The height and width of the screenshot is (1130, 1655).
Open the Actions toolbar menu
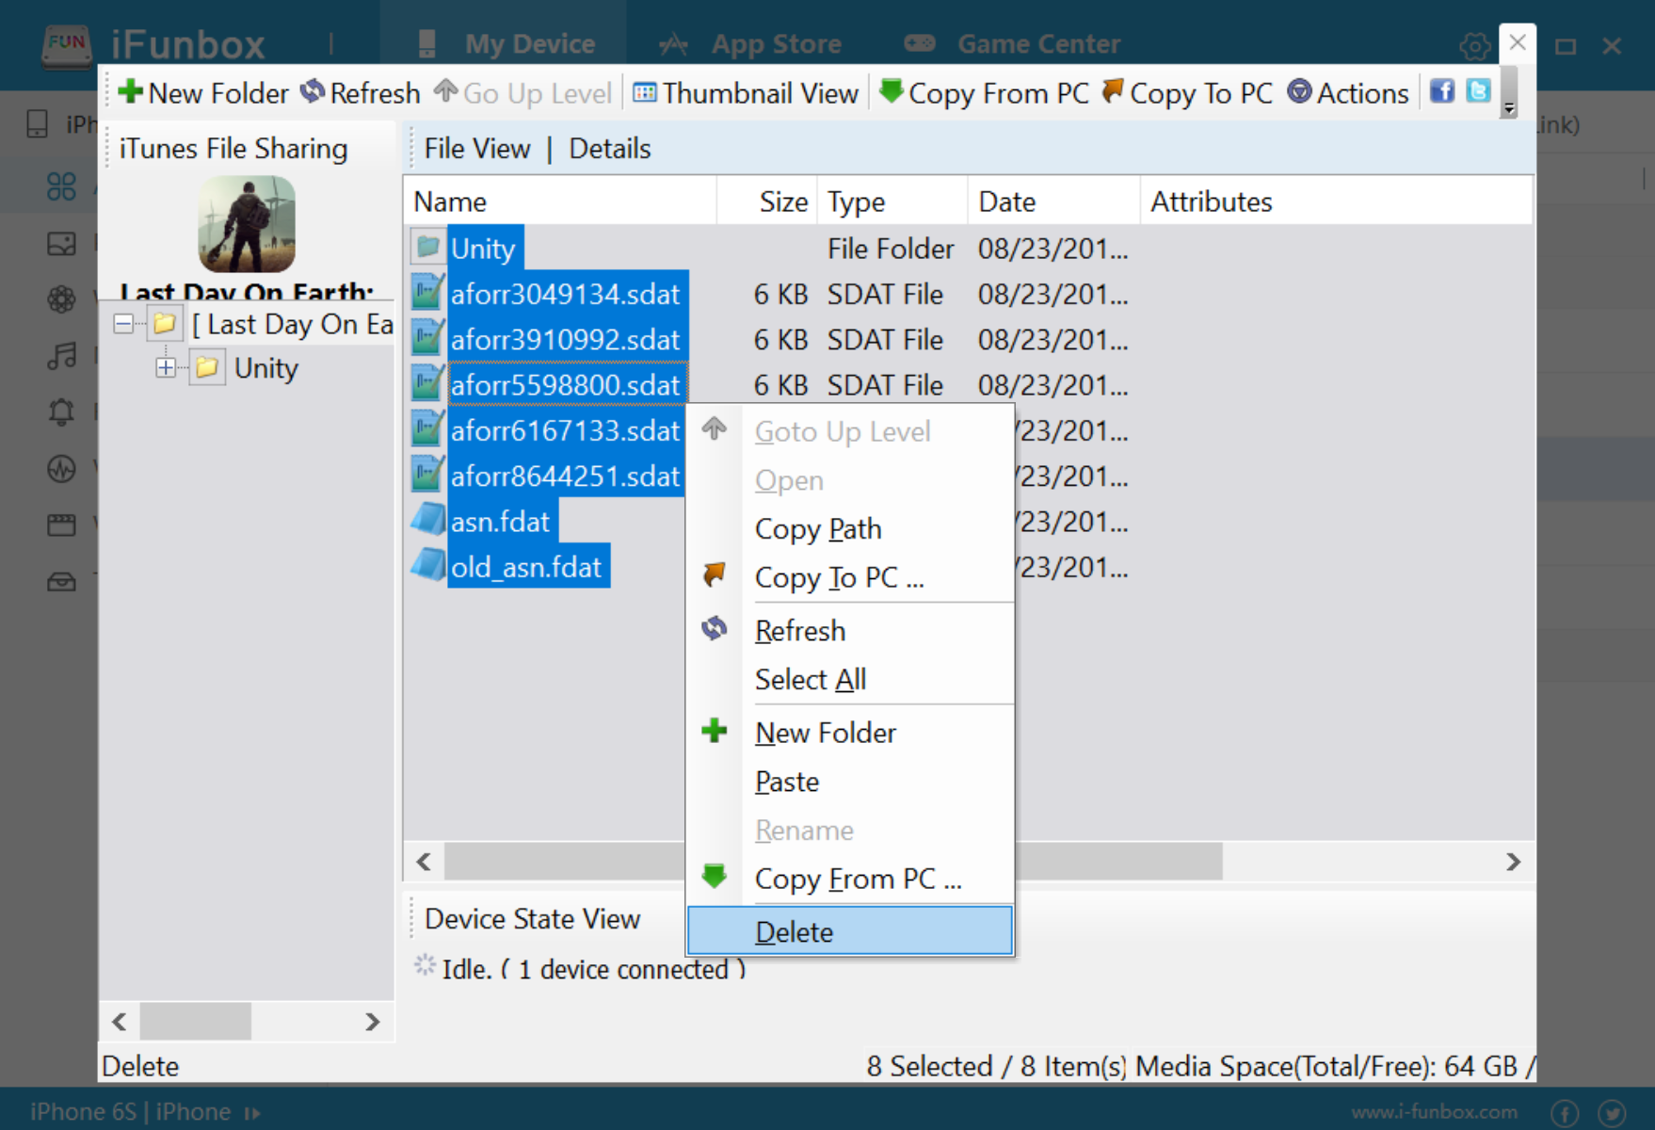(x=1347, y=92)
